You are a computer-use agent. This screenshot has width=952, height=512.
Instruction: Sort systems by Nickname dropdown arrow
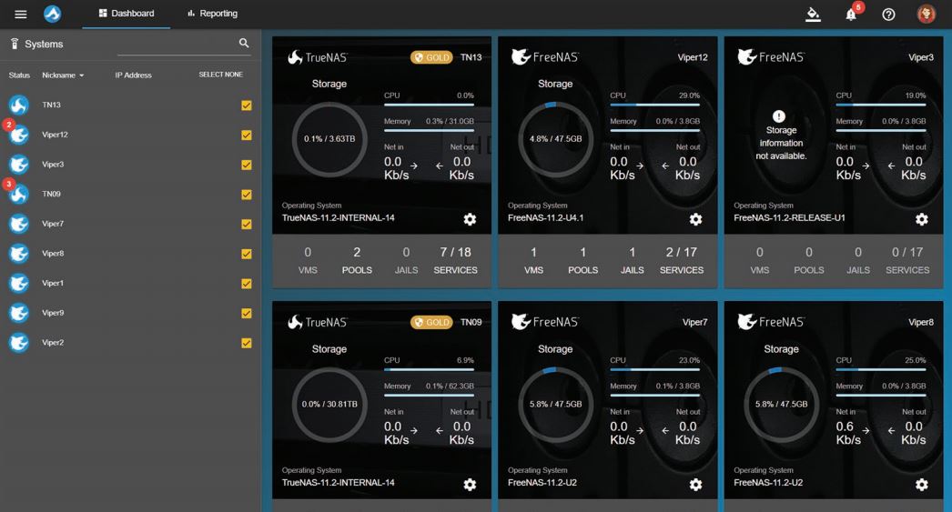click(x=81, y=75)
